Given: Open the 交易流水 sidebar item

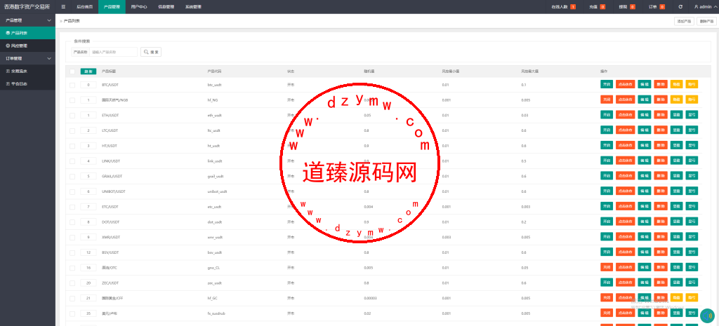Looking at the screenshot, I should 27,71.
